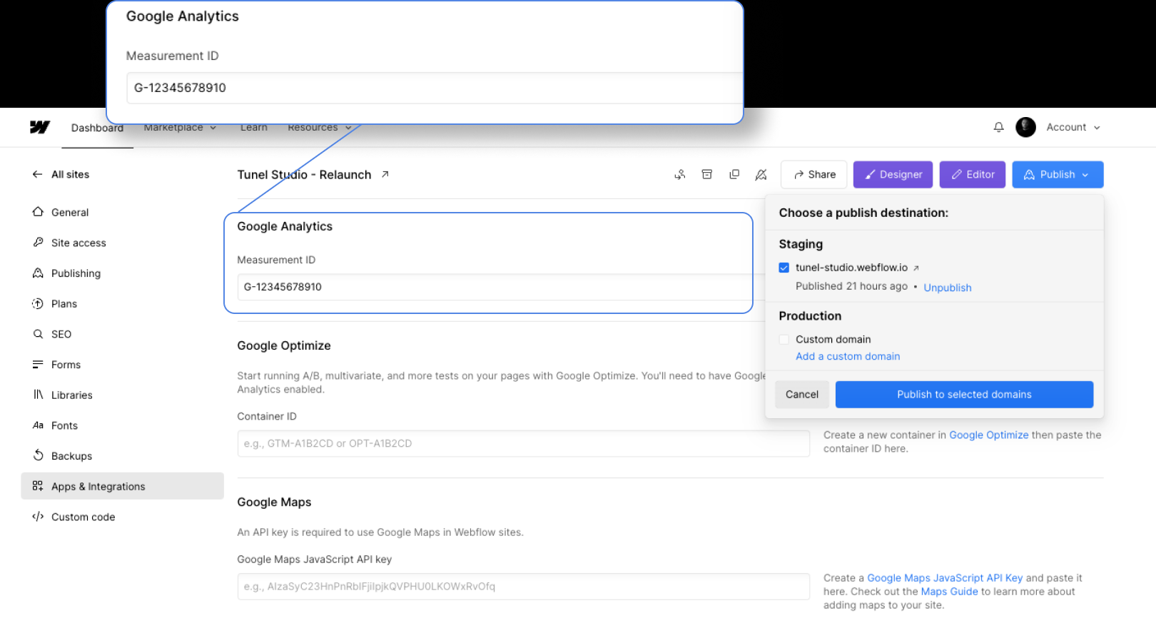
Task: Click Add a custom domain link
Action: [848, 356]
